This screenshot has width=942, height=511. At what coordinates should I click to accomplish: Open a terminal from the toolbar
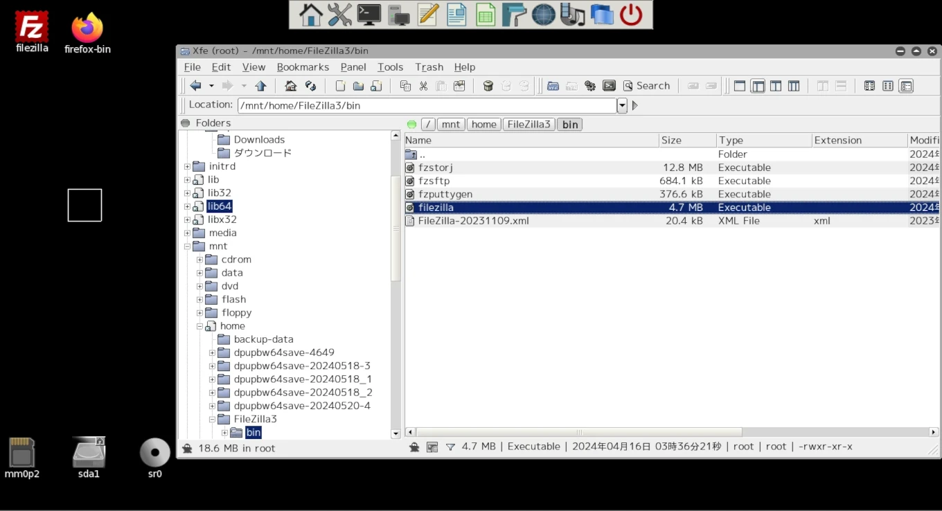[609, 86]
